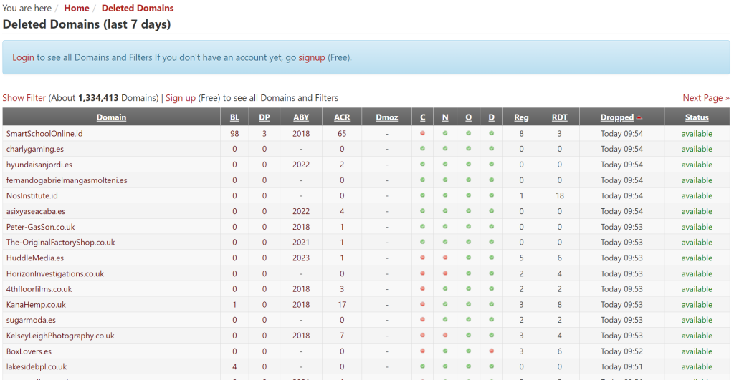Go to Home in breadcrumb
This screenshot has width=734, height=380.
(x=76, y=8)
